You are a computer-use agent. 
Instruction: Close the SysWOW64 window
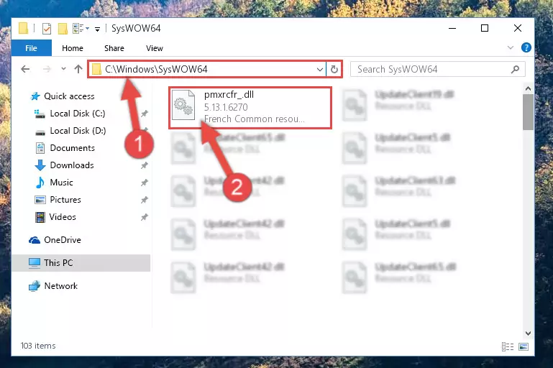coord(517,28)
